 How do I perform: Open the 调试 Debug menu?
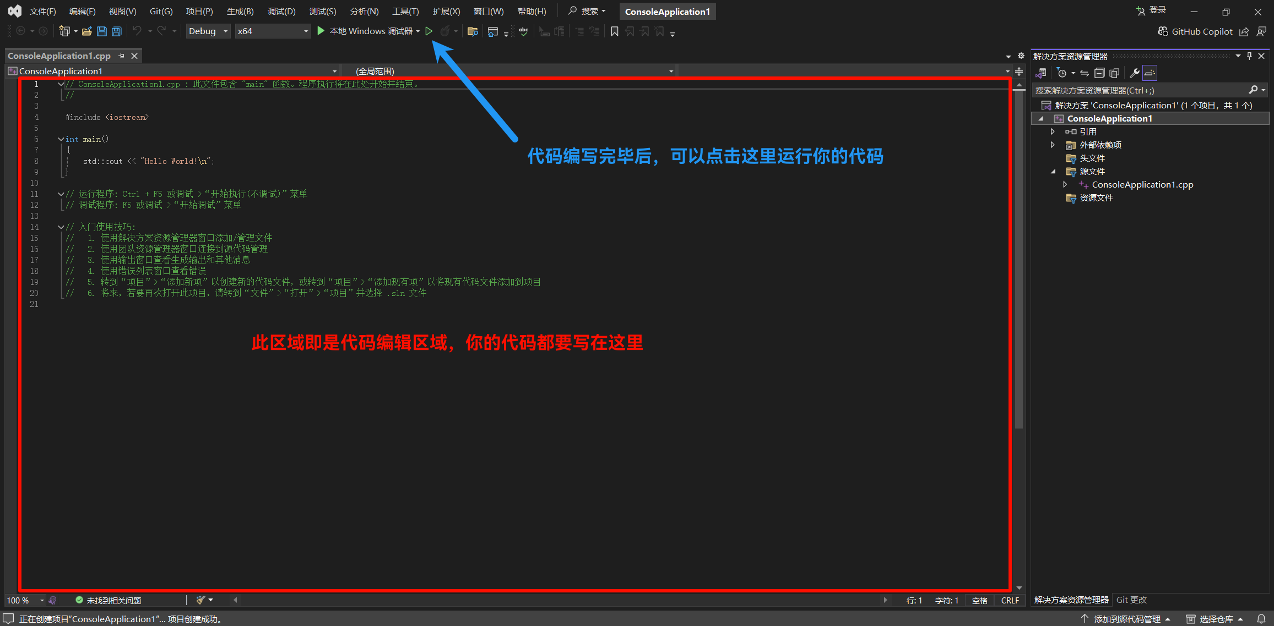[x=277, y=12]
